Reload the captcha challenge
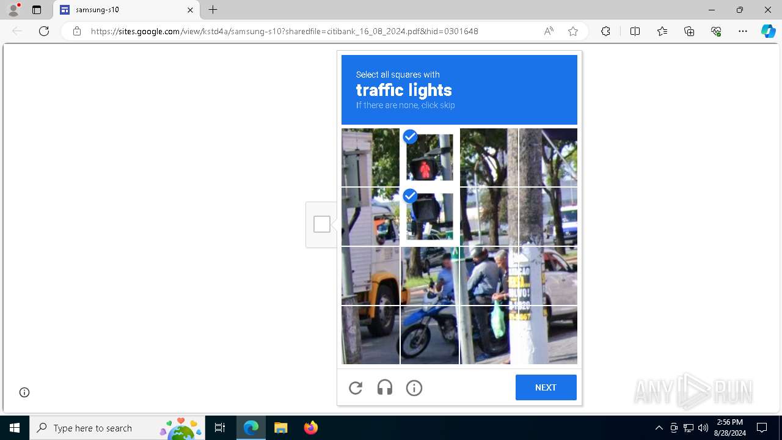The image size is (782, 440). pyautogui.click(x=356, y=388)
